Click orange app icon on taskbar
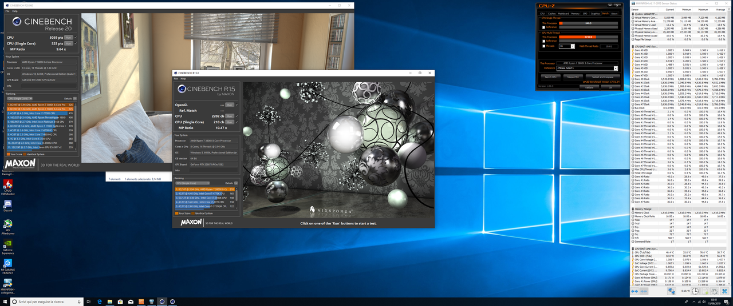The image size is (733, 306). pyautogui.click(x=141, y=301)
